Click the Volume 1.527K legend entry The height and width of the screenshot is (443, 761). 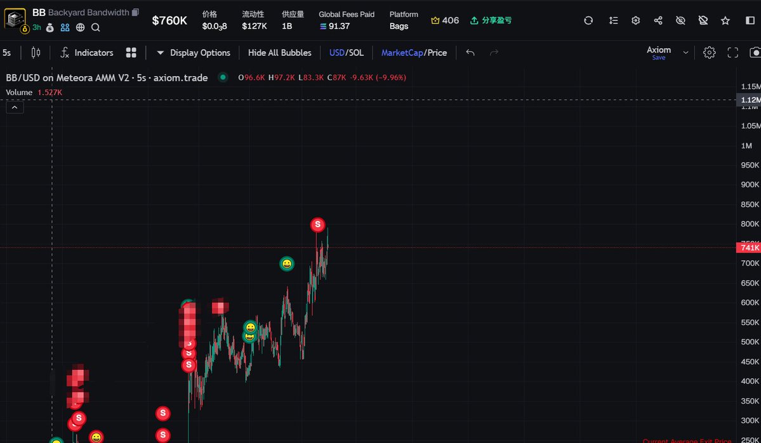click(34, 92)
